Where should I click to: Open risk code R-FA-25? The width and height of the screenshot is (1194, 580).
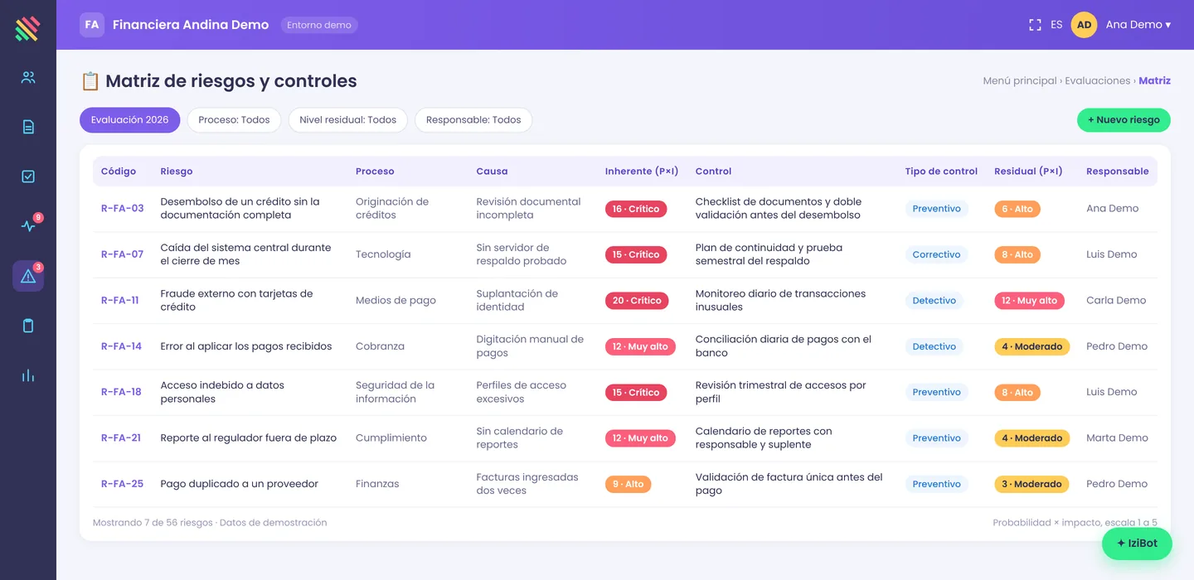123,484
